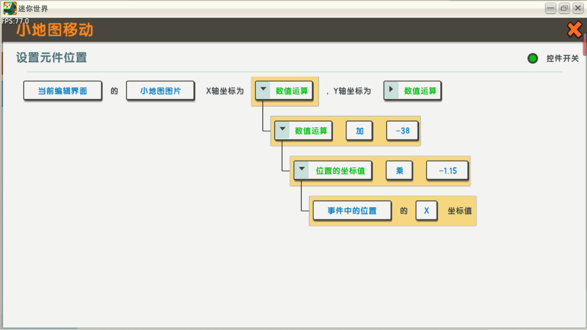Edit the -38 value field
587x330 pixels.
coord(403,131)
